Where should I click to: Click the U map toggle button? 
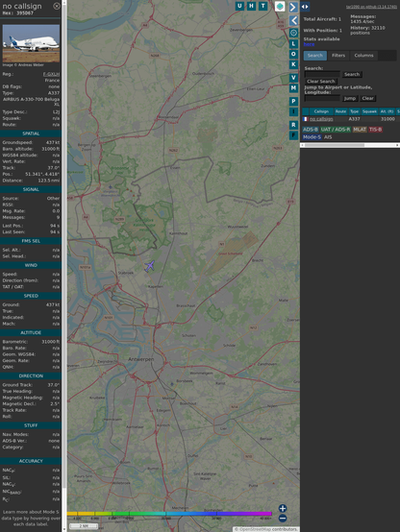(240, 6)
